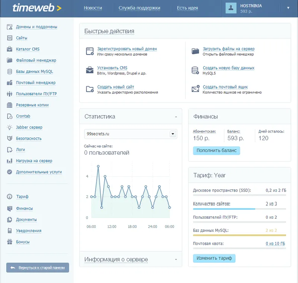This screenshot has height=283, width=298.
Task: Click the Нагрузка на сервер chart icon
Action: click(10, 161)
